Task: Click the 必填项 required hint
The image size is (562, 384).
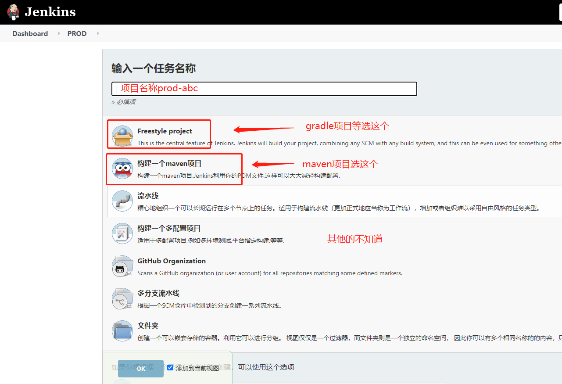Action: click(124, 102)
